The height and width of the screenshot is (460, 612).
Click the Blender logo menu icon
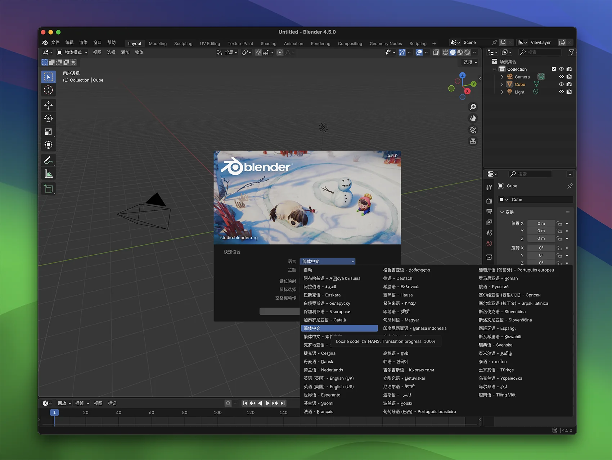click(45, 43)
